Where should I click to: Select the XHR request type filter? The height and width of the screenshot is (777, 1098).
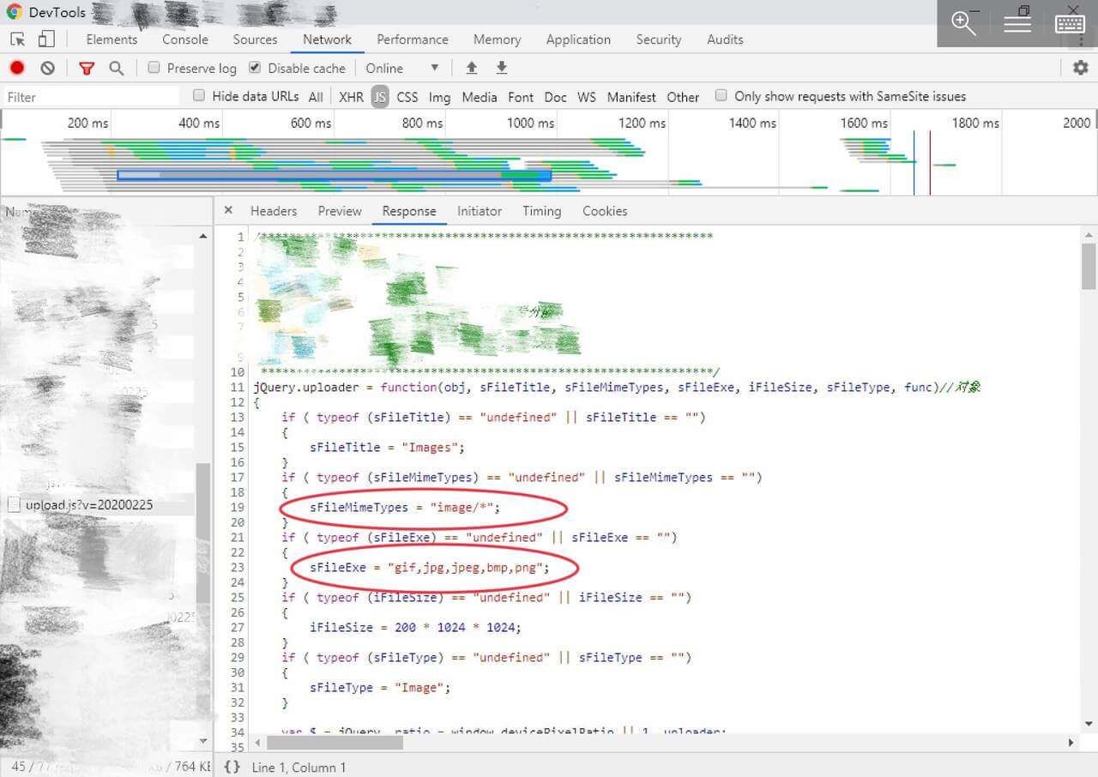coord(351,97)
